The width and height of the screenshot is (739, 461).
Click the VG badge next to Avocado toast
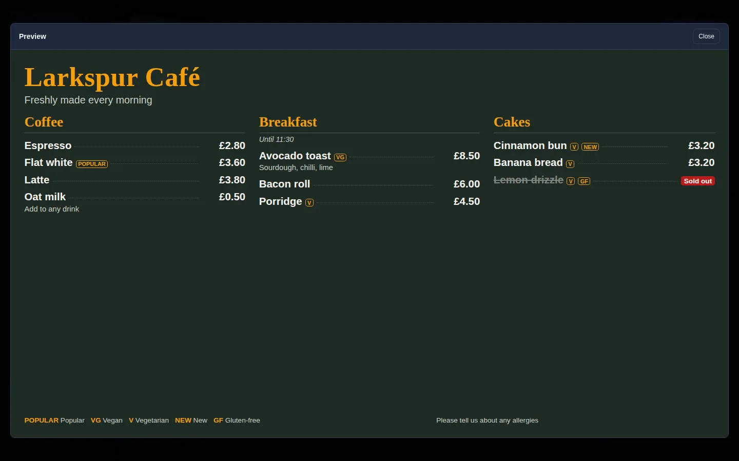(x=340, y=157)
